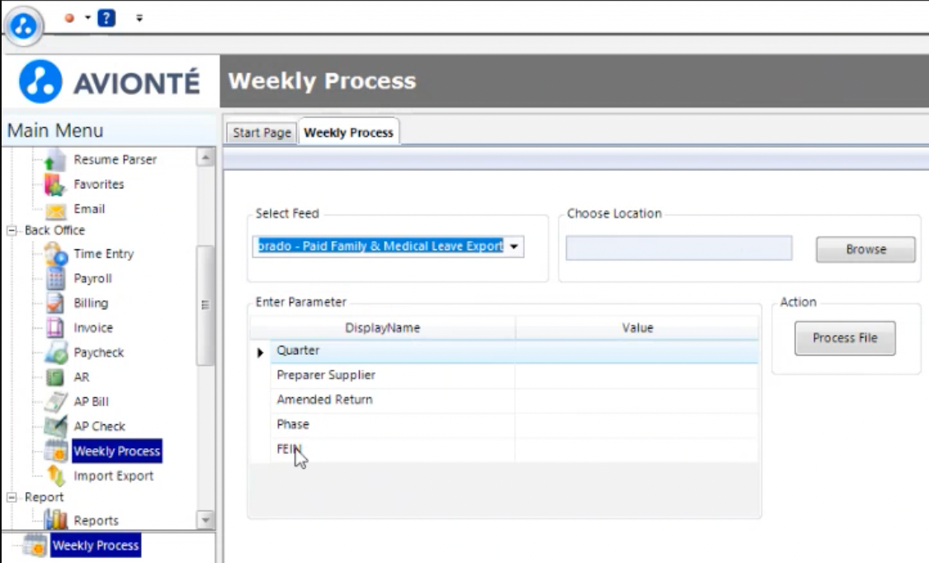Open the dropdown arrow beside the red dot
The height and width of the screenshot is (563, 929).
coord(87,18)
